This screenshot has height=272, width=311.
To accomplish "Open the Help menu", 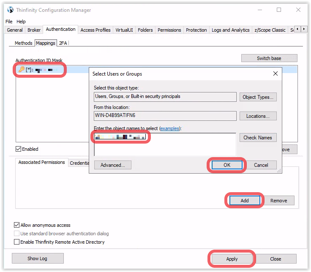I will [x=21, y=22].
